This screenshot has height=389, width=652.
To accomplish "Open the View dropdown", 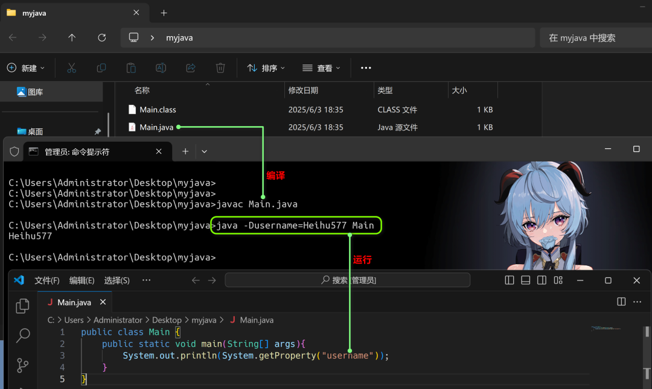I will (x=321, y=68).
